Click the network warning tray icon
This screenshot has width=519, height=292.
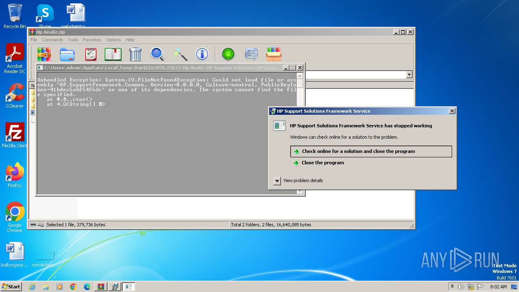pos(471,287)
